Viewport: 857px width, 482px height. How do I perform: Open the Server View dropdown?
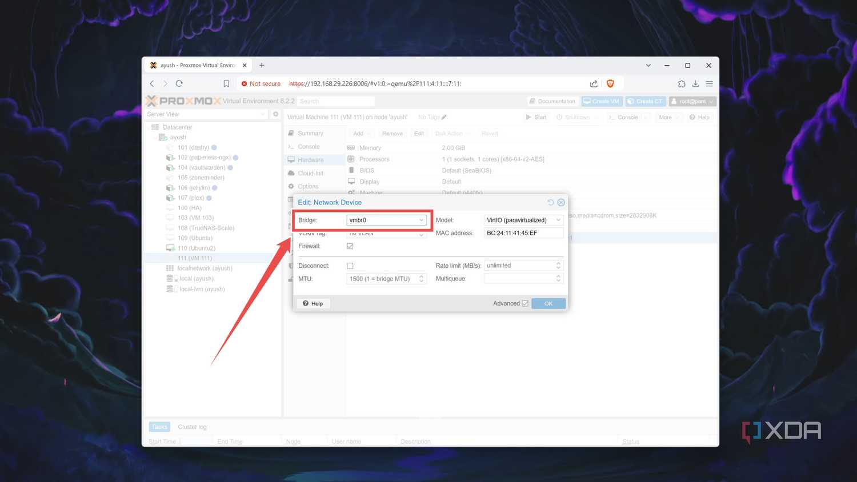click(206, 114)
